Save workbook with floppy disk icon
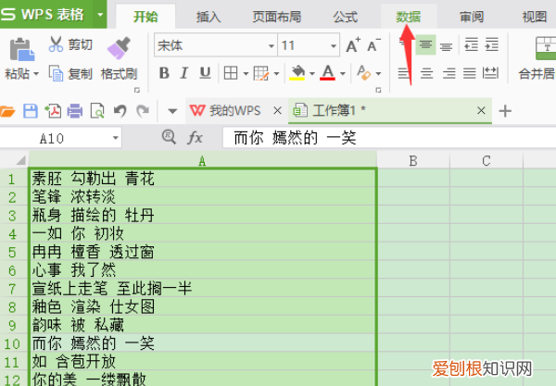556x386 pixels. coord(31,111)
